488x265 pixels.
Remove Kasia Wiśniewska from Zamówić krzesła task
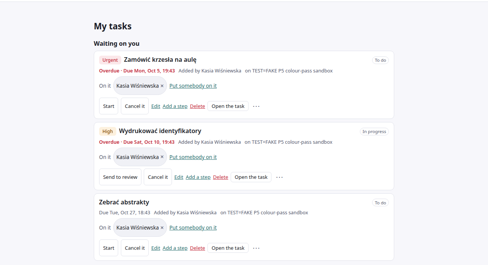coord(162,86)
